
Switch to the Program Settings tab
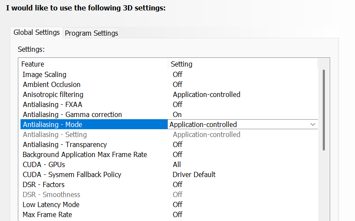tap(92, 33)
